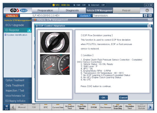
Task: Open the tools wrench icon at bottom left
Action: [x=7, y=107]
